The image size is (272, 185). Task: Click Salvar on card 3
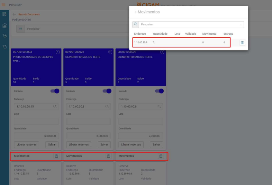point(156,145)
